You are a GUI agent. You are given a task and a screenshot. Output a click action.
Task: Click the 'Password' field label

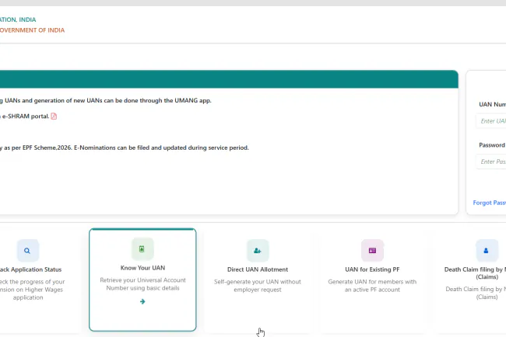coord(492,145)
